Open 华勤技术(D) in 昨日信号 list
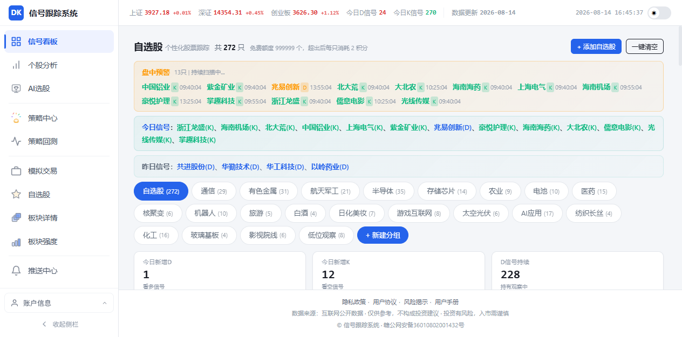The image size is (682, 337). click(x=241, y=167)
